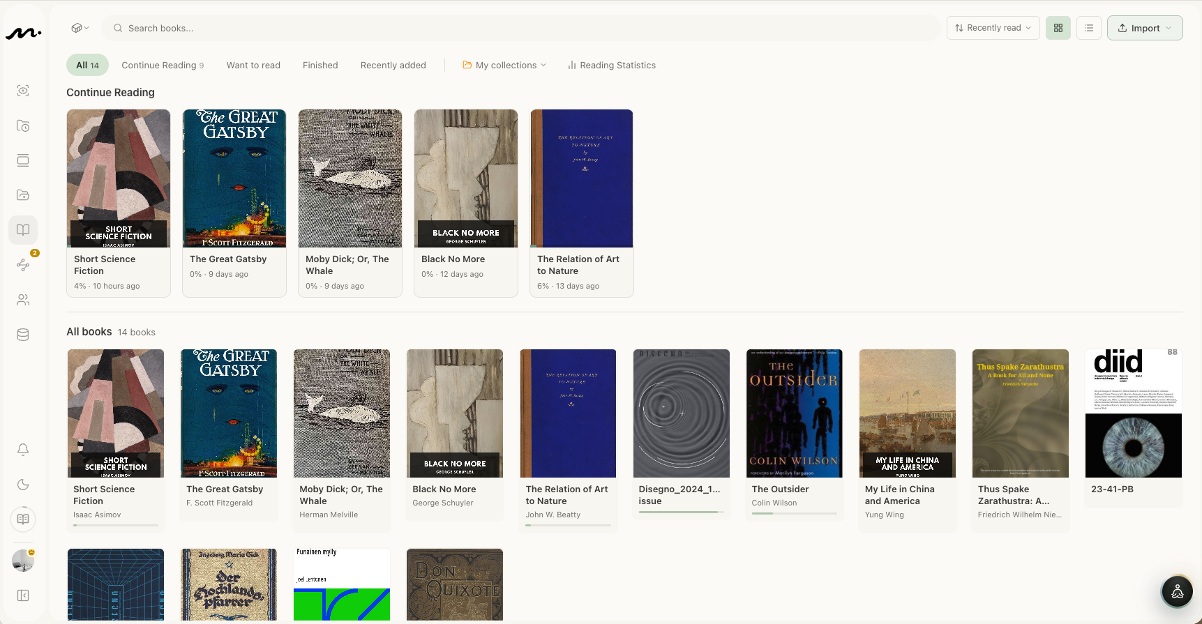Click author name F. Scott Fitzgerald
Viewport: 1202px width, 624px height.
pos(220,503)
